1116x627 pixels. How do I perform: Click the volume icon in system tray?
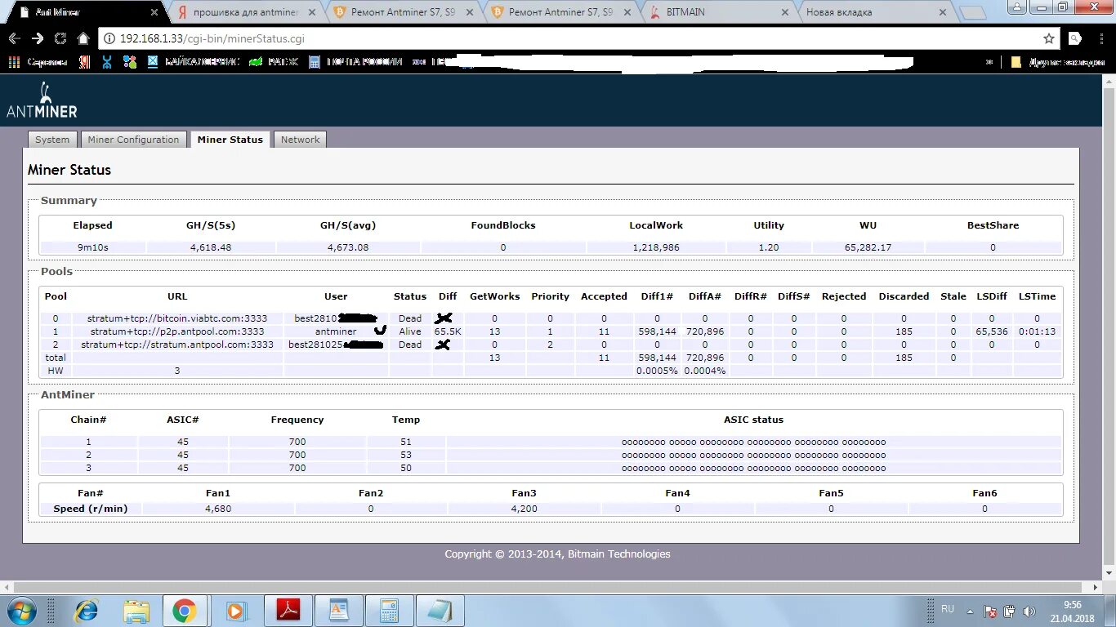[1029, 611]
